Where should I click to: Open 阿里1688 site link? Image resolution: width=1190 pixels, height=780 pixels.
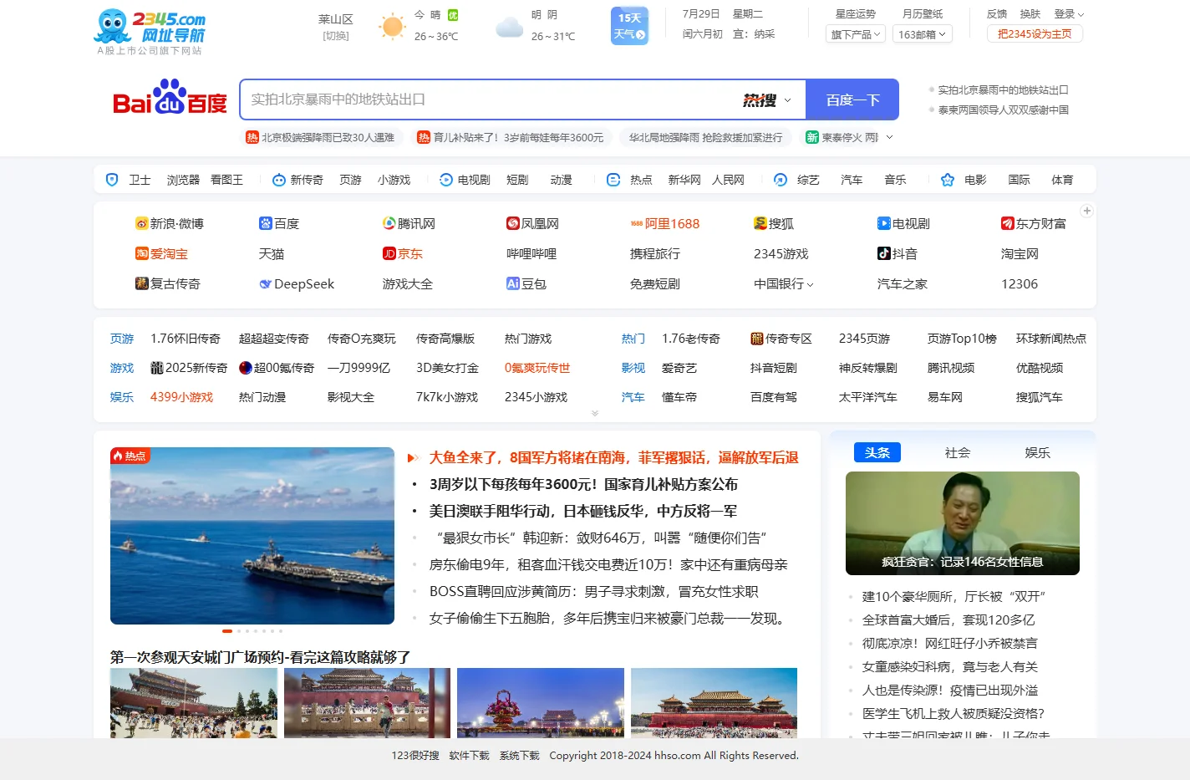click(664, 223)
